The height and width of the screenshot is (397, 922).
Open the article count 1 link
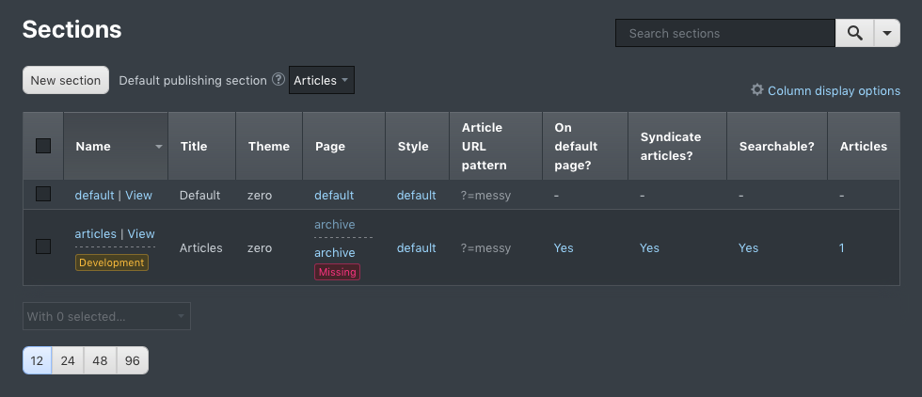(841, 248)
